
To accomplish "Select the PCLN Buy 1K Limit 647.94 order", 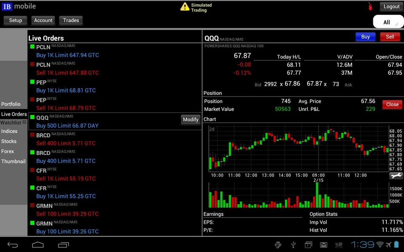I will click(x=115, y=51).
